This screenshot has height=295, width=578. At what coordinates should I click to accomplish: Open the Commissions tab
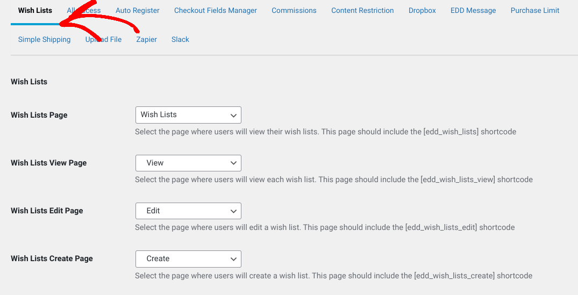click(x=294, y=11)
